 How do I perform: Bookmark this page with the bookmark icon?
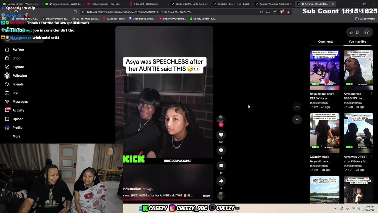point(75,12)
